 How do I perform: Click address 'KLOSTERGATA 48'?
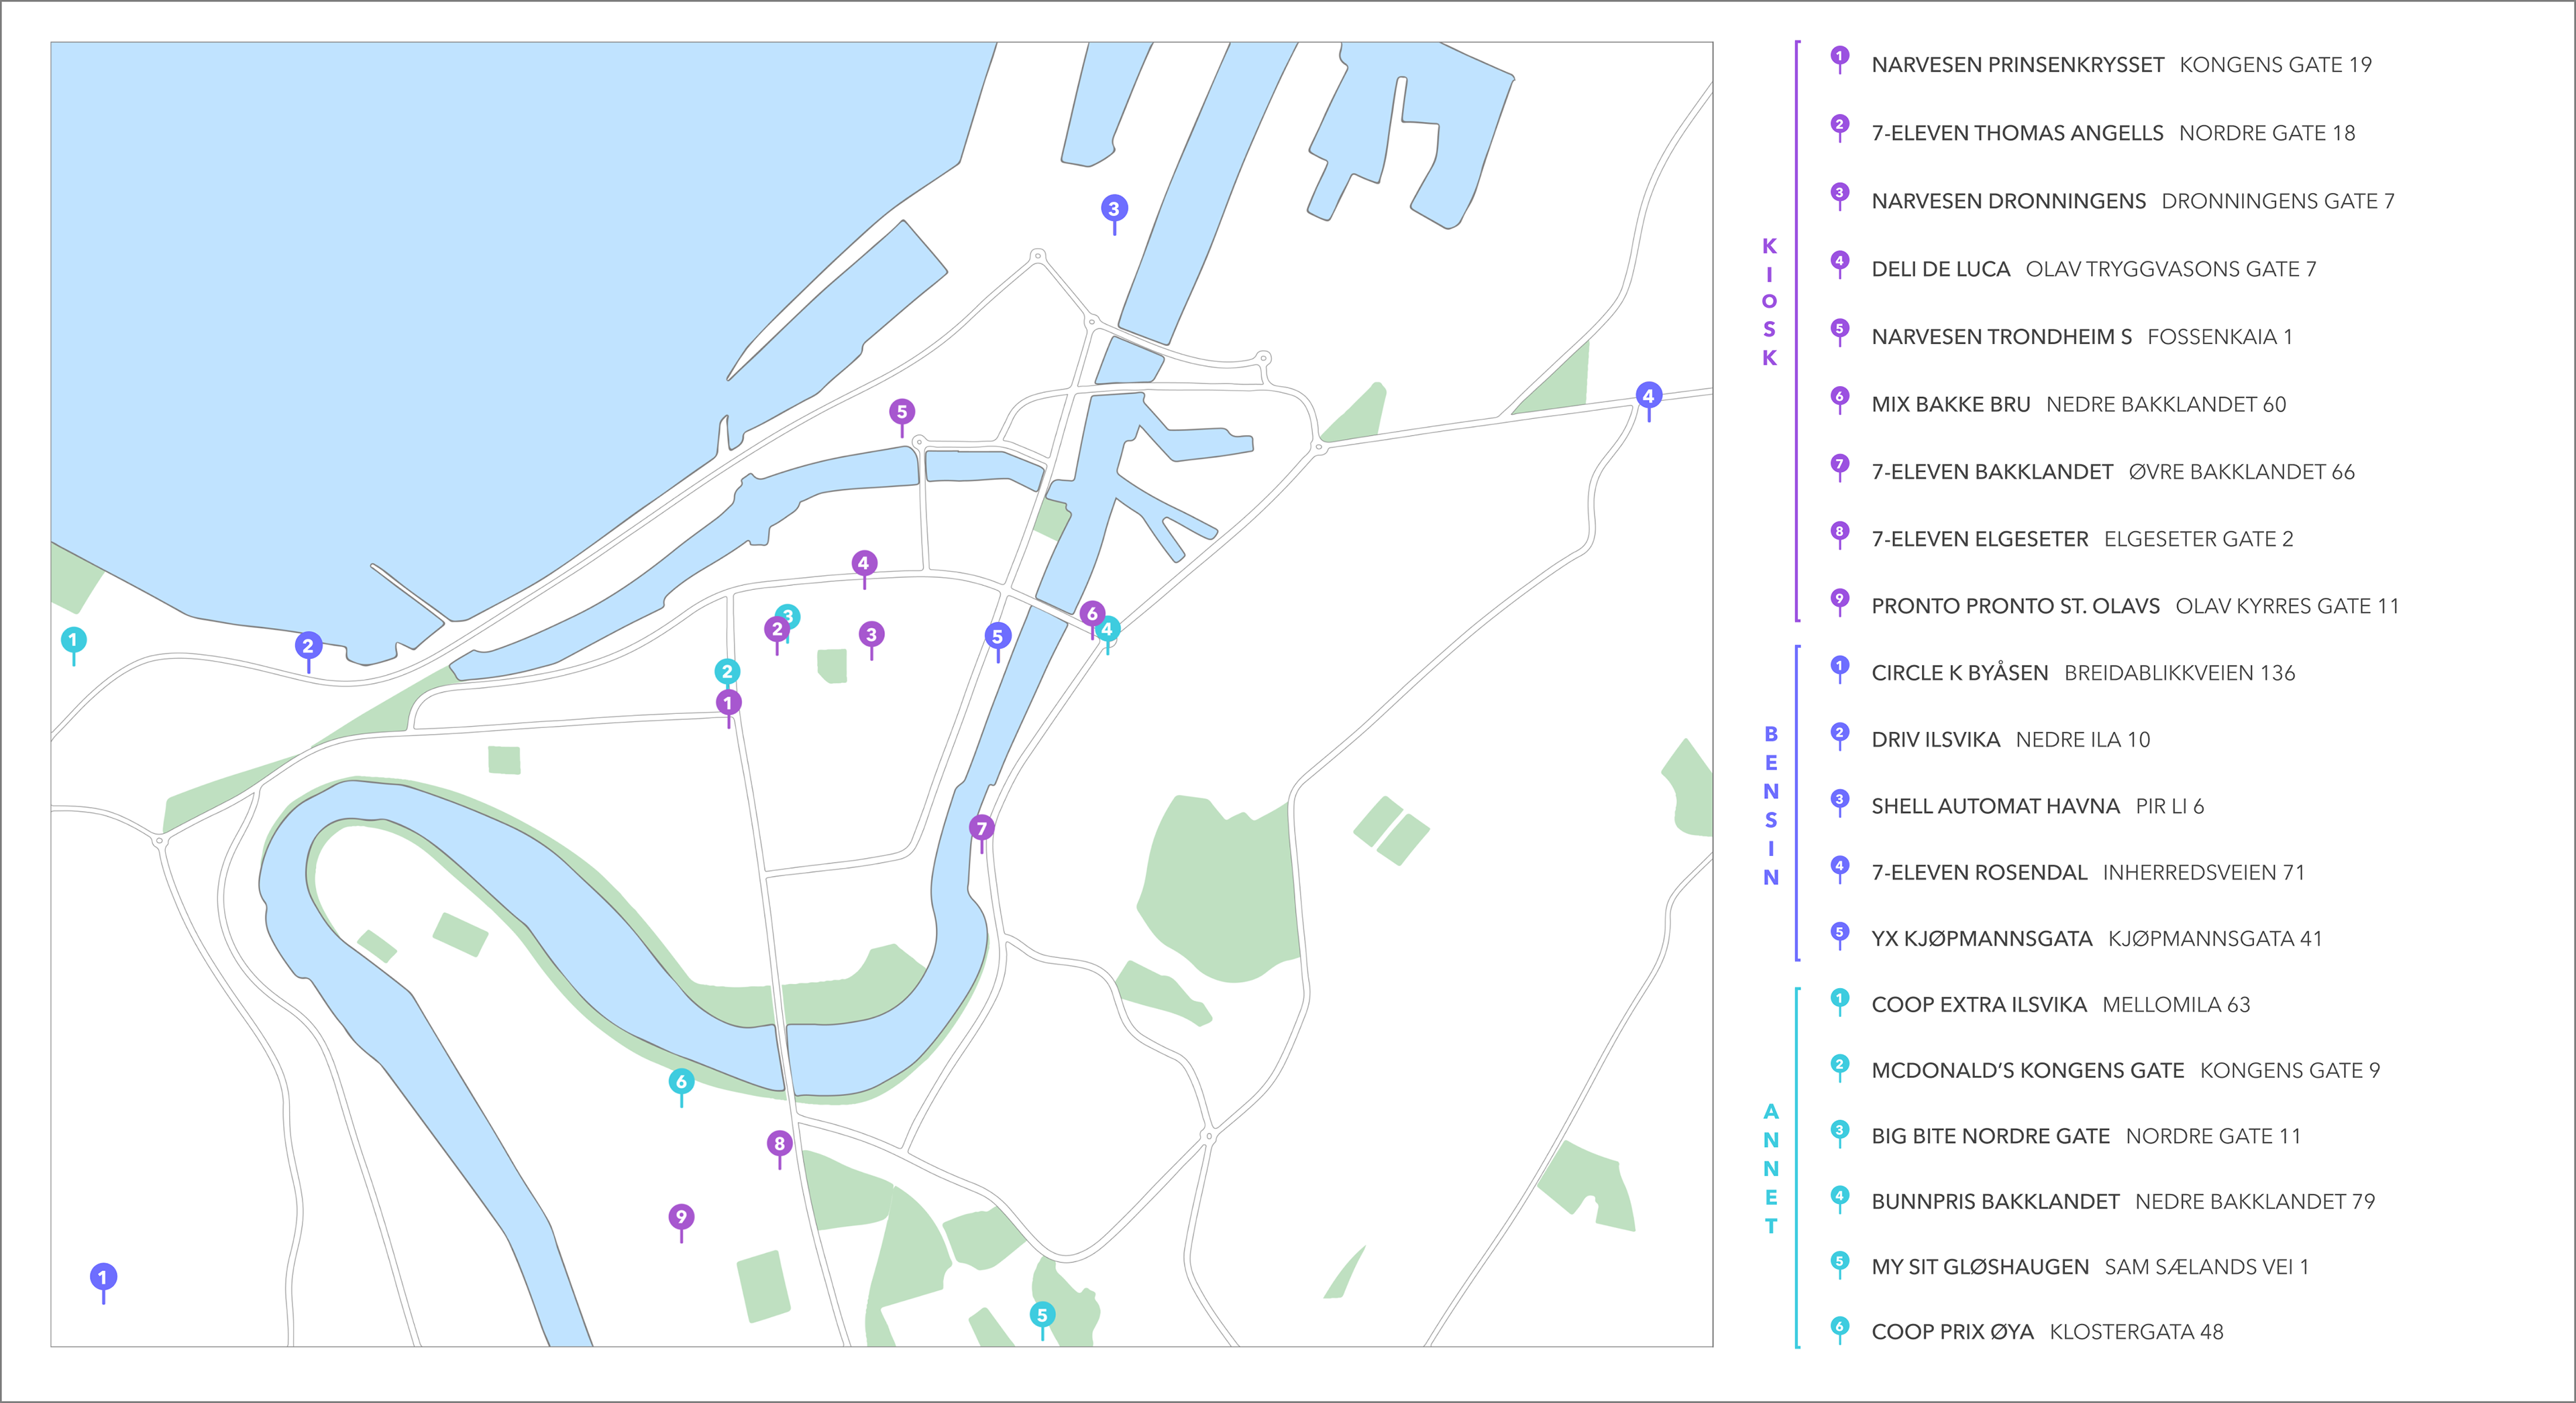(x=2137, y=1332)
